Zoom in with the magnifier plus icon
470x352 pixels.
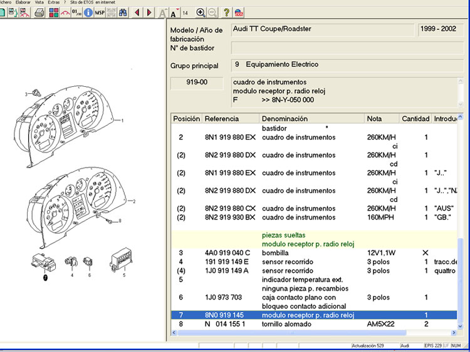pos(201,13)
